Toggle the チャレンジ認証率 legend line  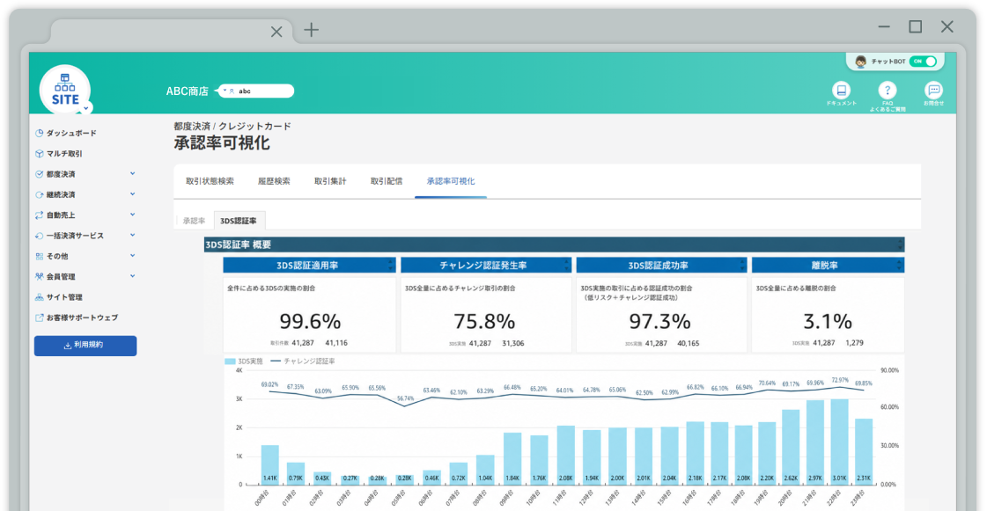[275, 361]
